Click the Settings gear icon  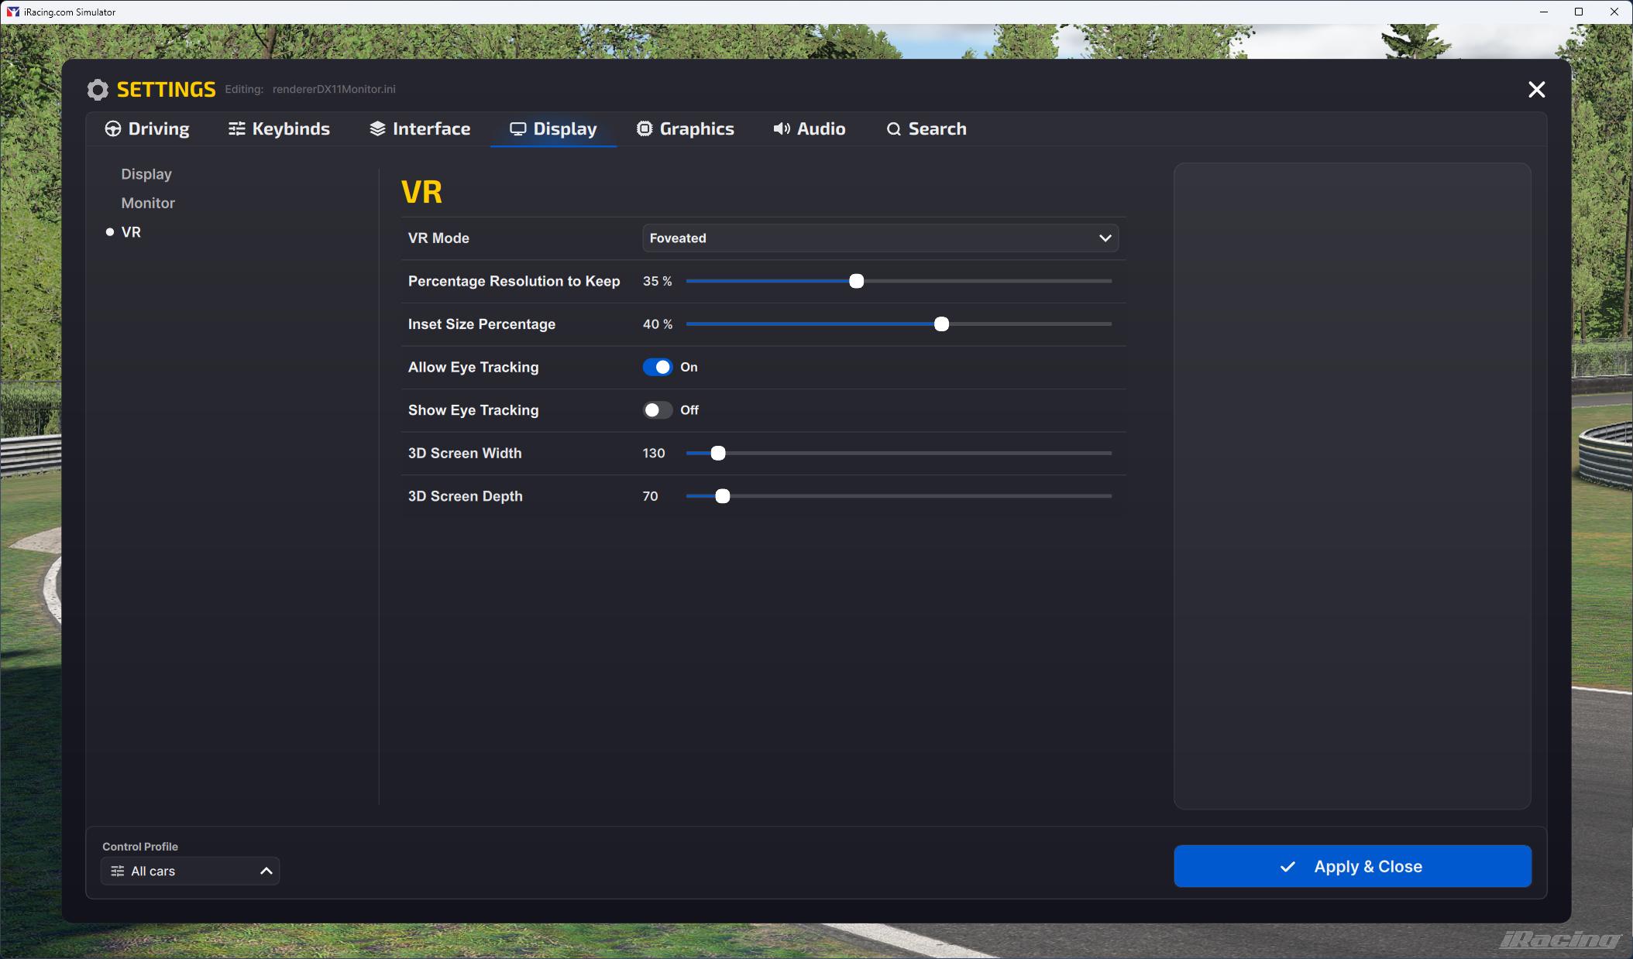click(98, 90)
